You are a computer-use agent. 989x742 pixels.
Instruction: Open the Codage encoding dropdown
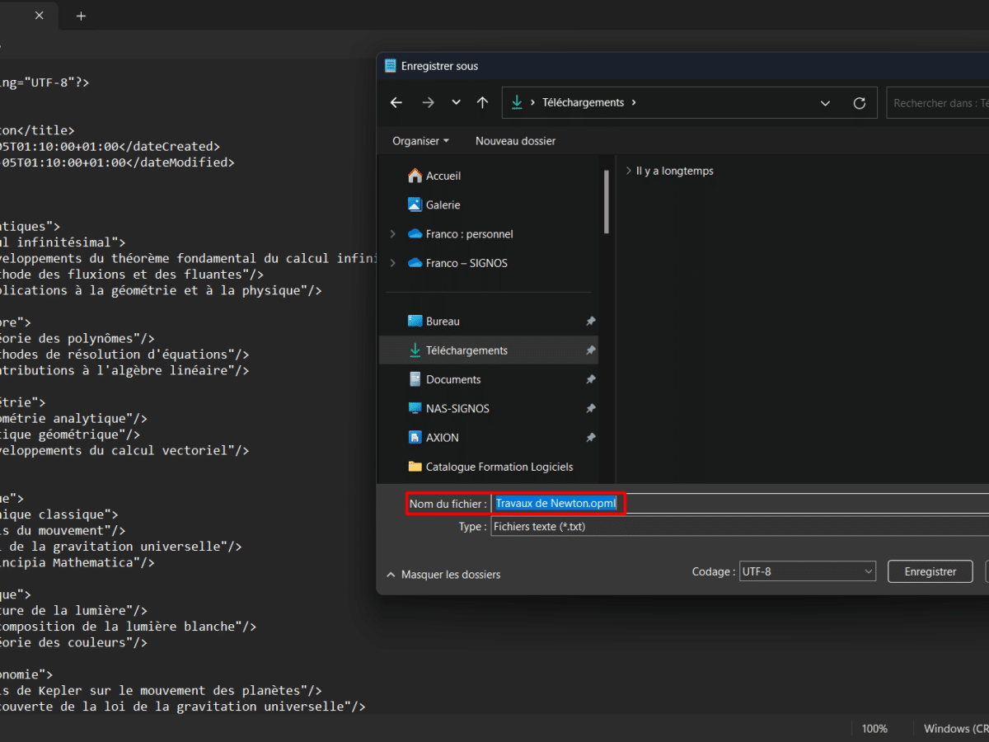tap(807, 571)
